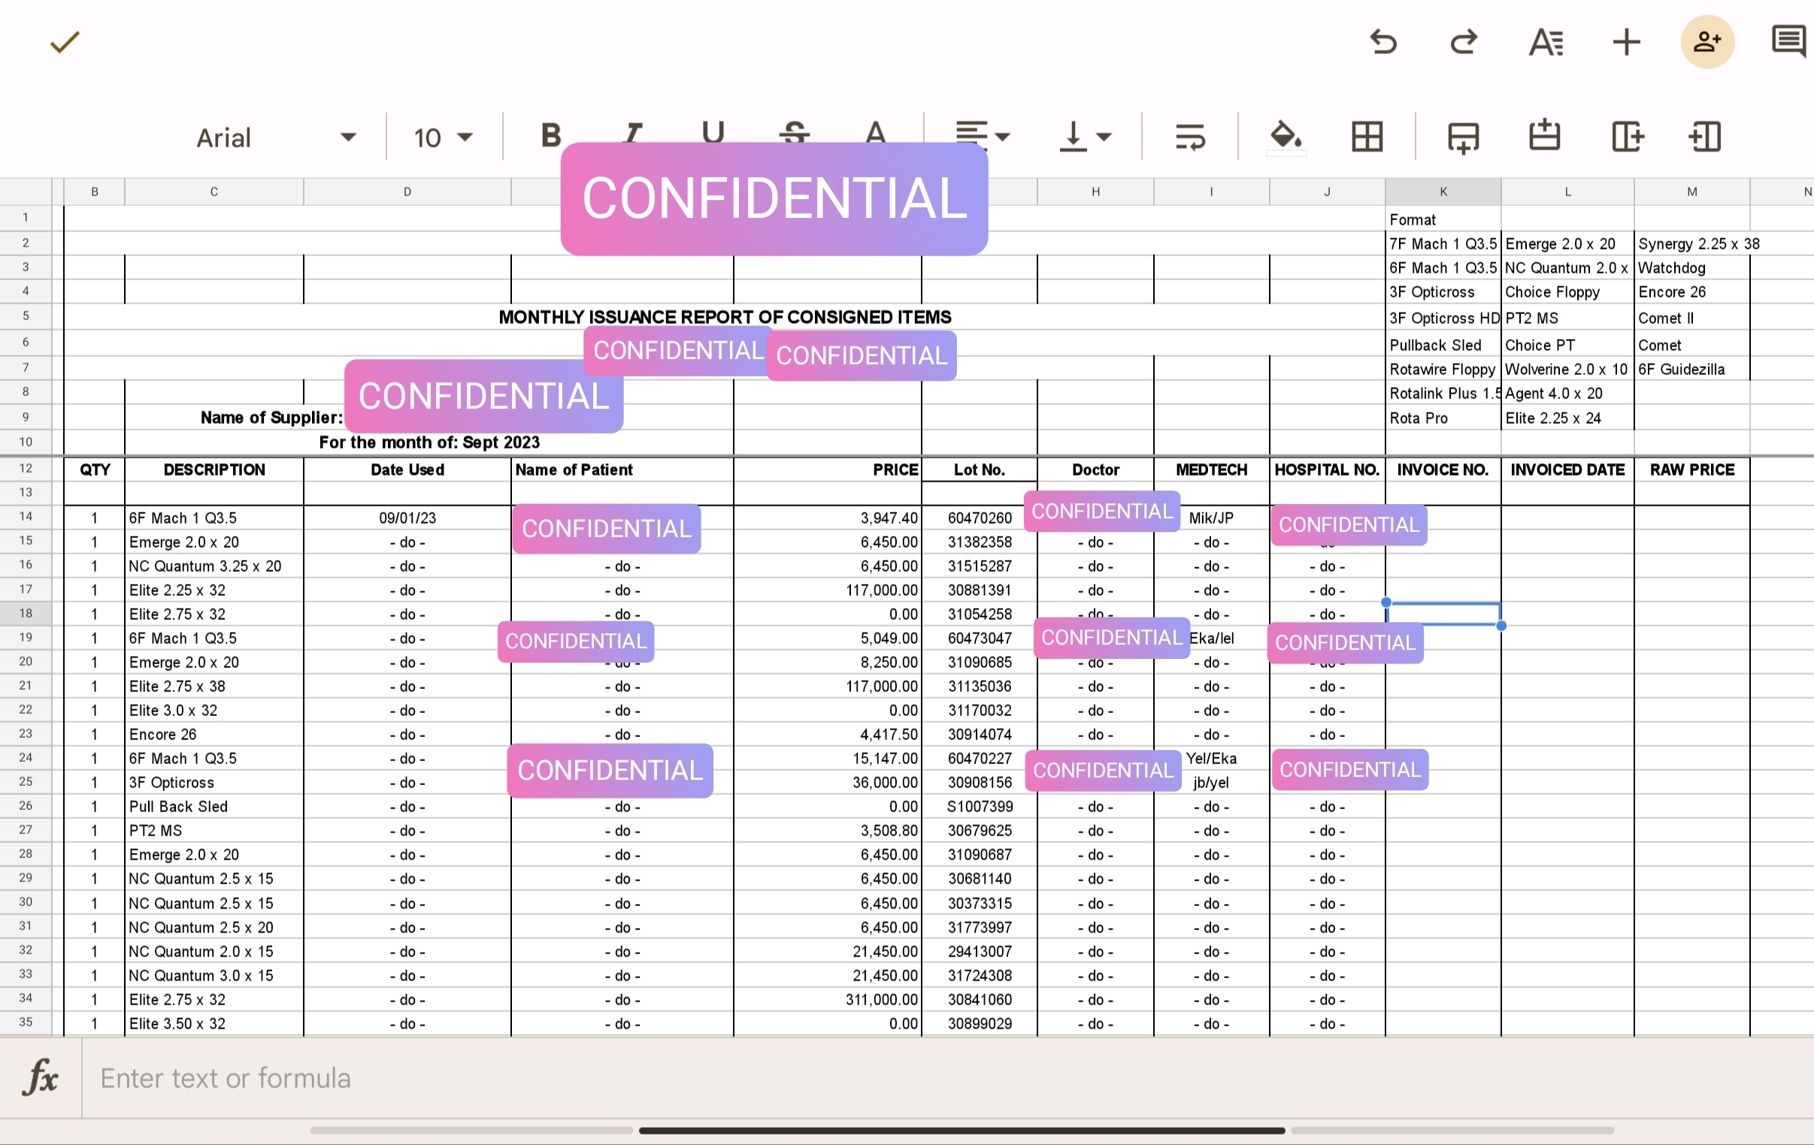Click the insert row below icon

point(1463,137)
